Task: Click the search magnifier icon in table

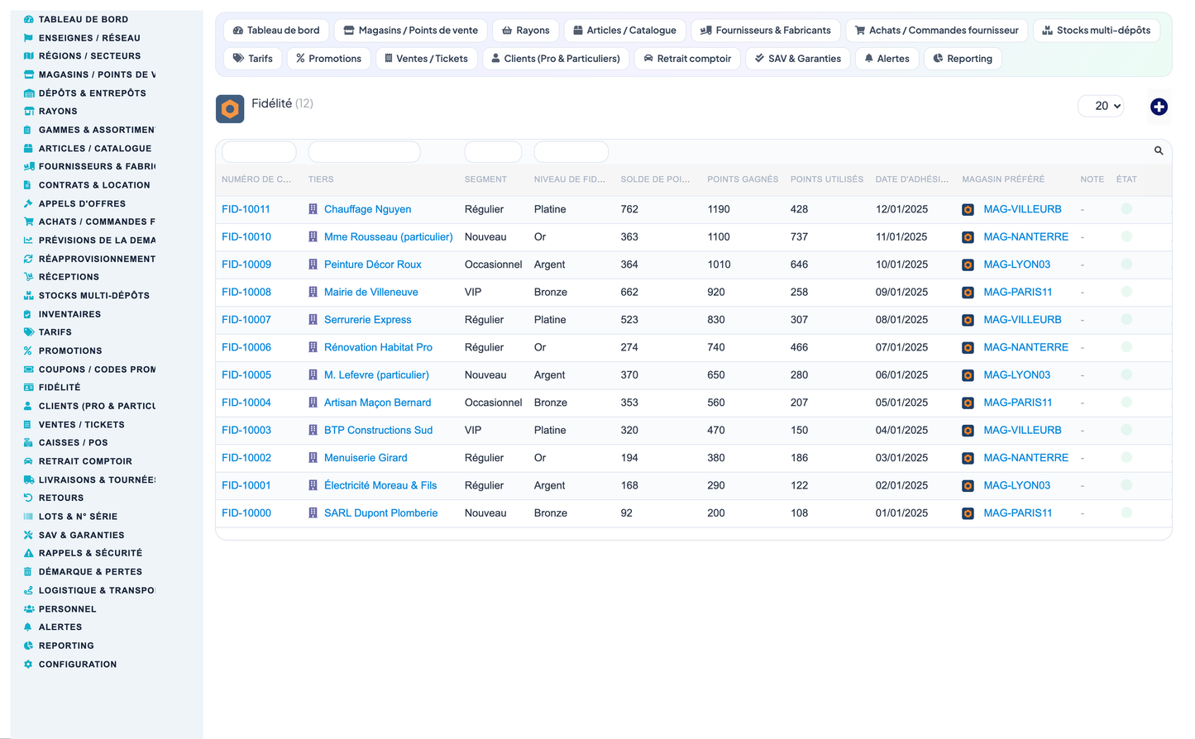Action: coord(1159,150)
